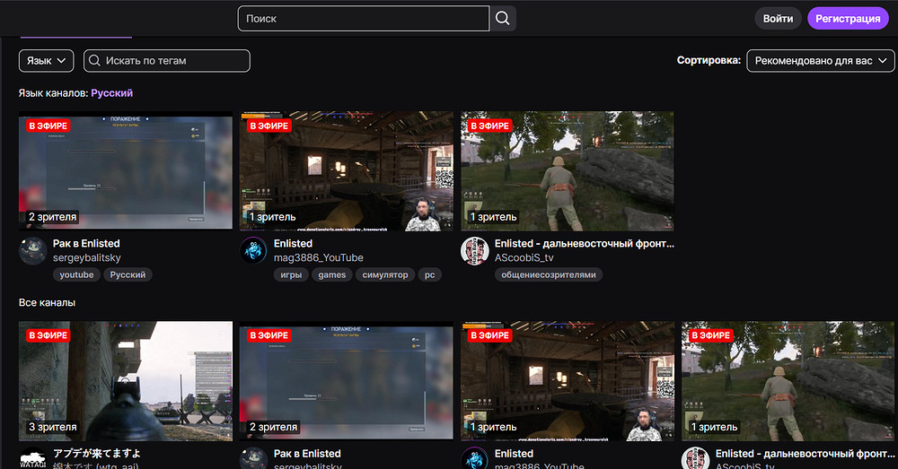Viewport: 898px width, 469px height.
Task: Click the Войти button
Action: (778, 18)
